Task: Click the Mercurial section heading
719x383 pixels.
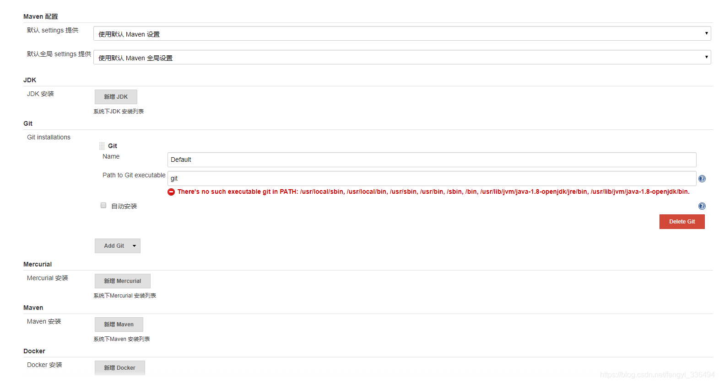Action: (x=38, y=264)
